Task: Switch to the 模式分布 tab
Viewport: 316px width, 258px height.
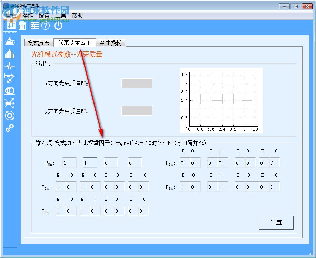Action: (x=38, y=43)
